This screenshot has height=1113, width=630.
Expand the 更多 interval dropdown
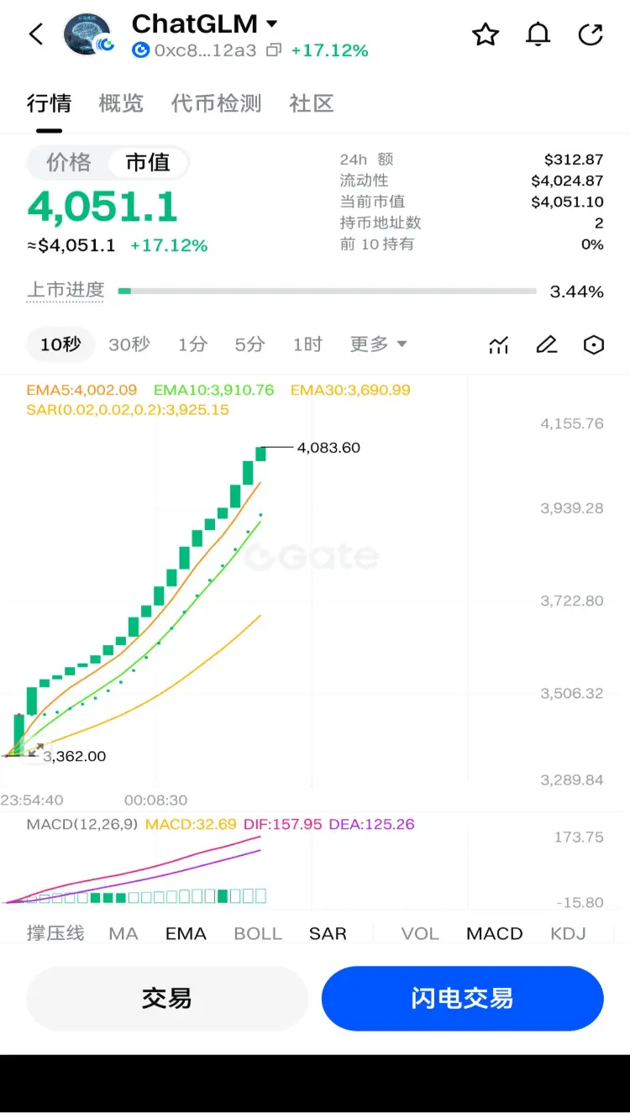click(378, 344)
